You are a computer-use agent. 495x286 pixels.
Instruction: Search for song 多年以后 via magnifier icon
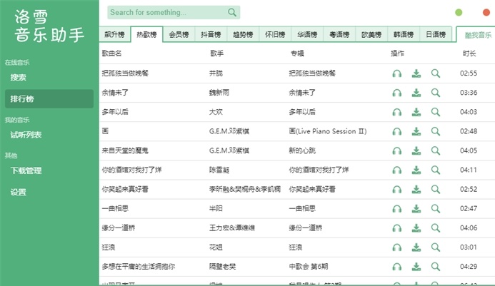pos(436,112)
